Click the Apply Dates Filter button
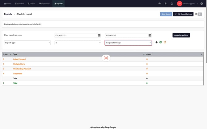Screen dimensions: 207x129 [x=181, y=35]
